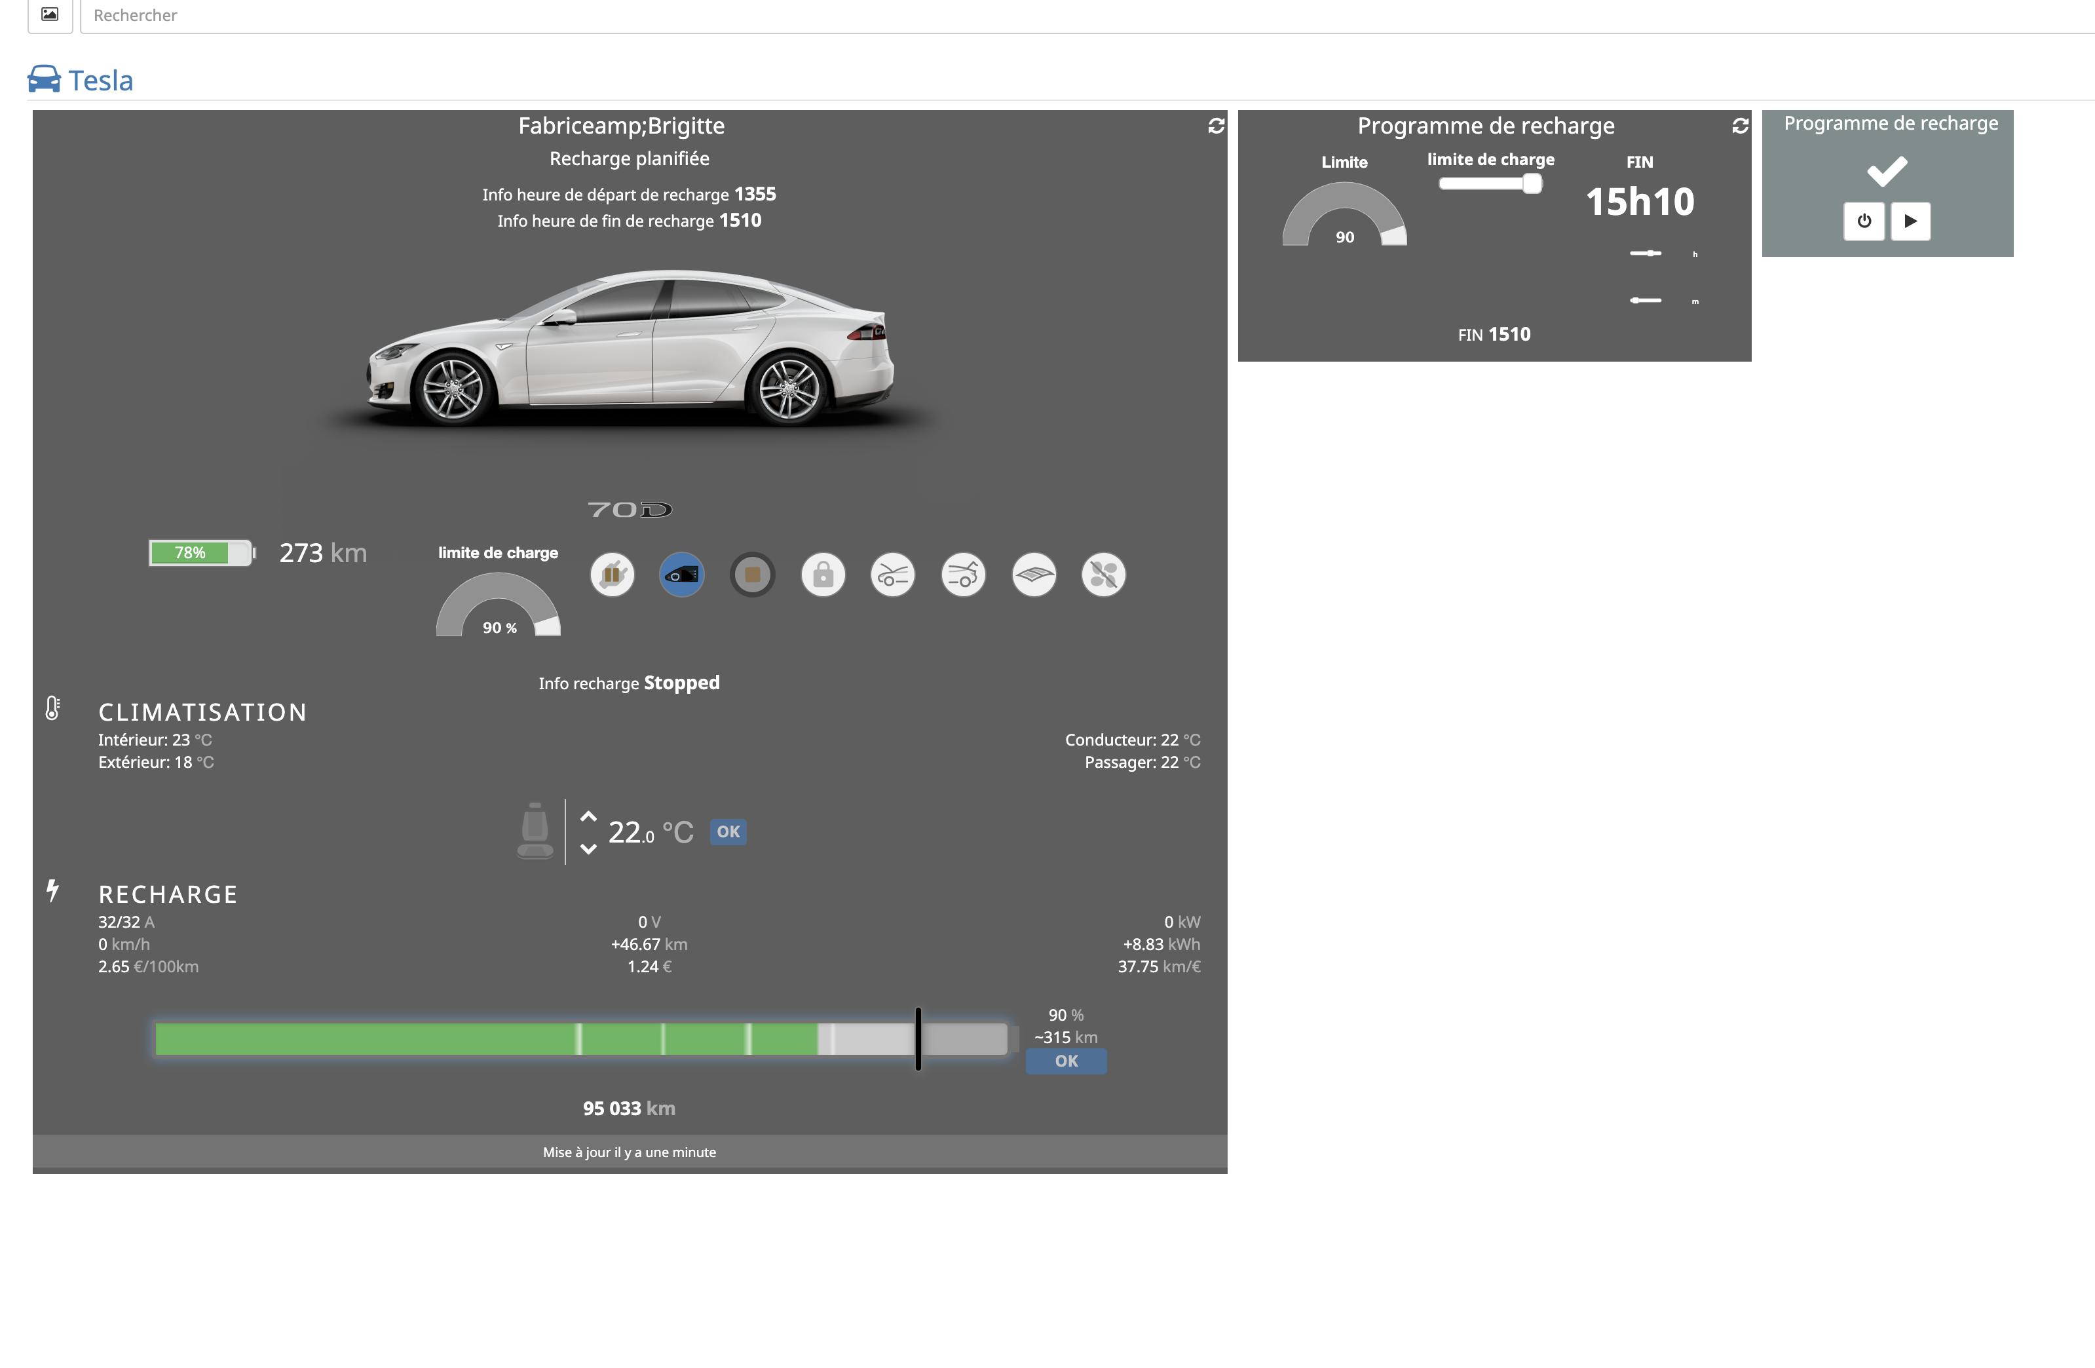Click the 32/32 A current value
This screenshot has width=2095, height=1368.
click(x=126, y=922)
